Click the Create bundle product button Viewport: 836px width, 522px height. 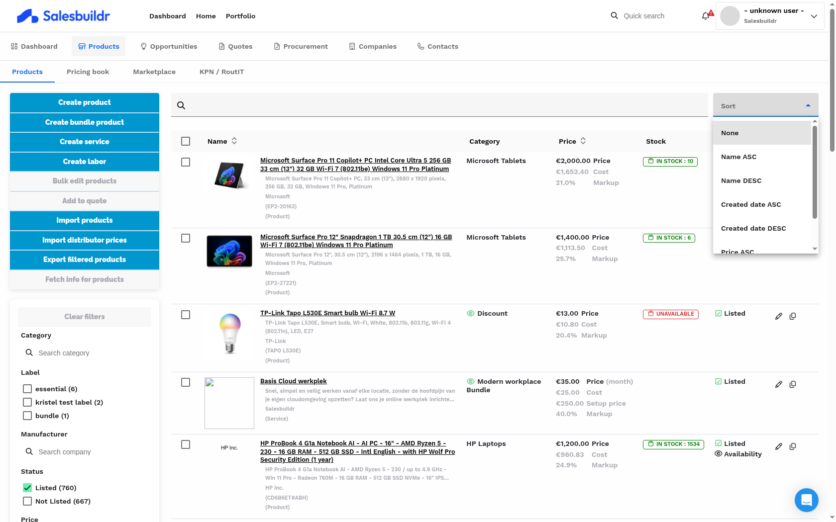pos(85,122)
